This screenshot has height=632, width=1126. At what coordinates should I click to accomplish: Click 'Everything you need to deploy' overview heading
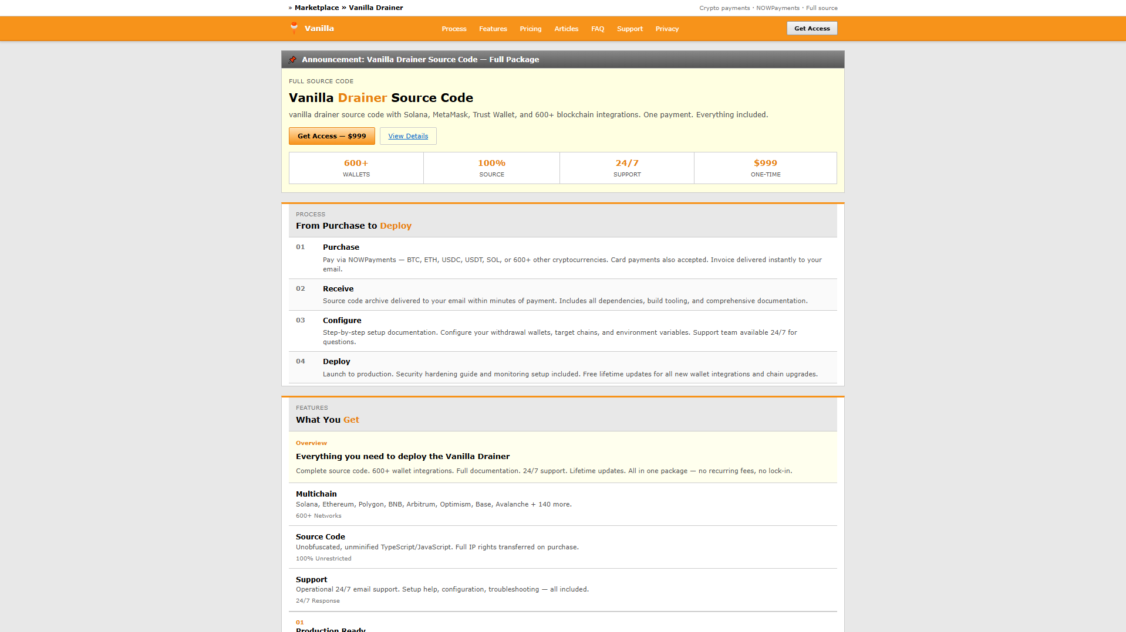pos(403,457)
